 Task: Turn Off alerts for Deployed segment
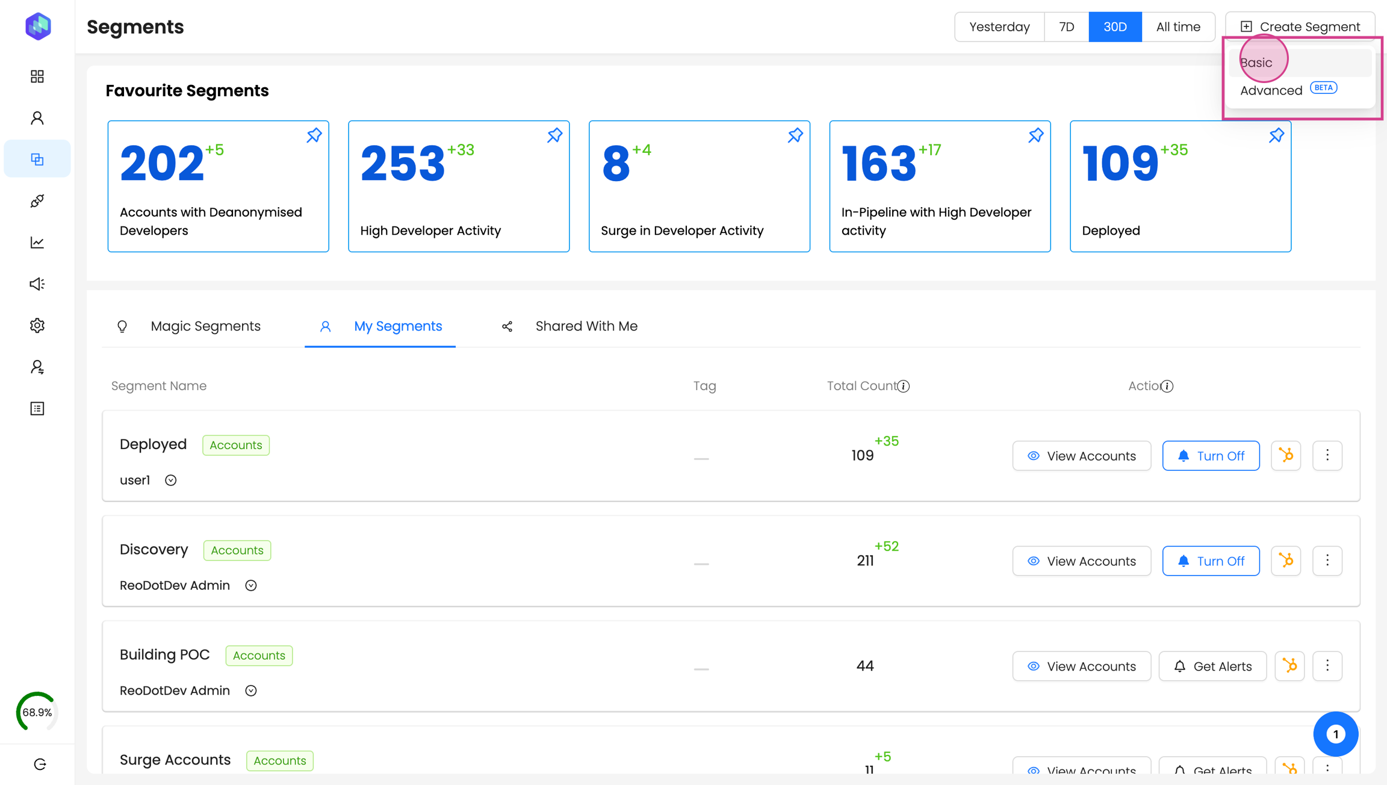click(x=1211, y=456)
